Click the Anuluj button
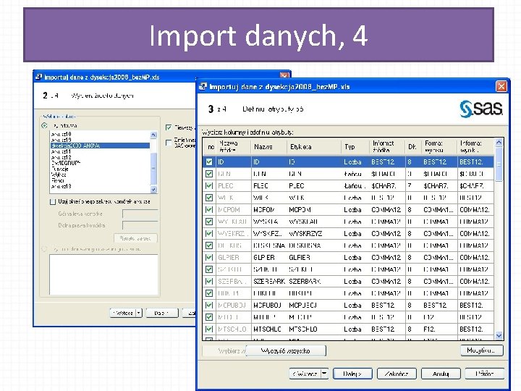Viewport: 521px width, 391px height. tap(441, 374)
